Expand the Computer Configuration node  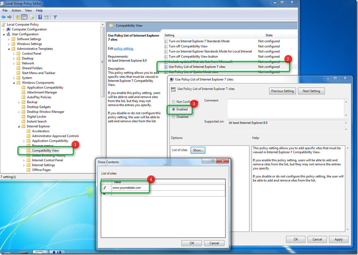[x=4, y=30]
